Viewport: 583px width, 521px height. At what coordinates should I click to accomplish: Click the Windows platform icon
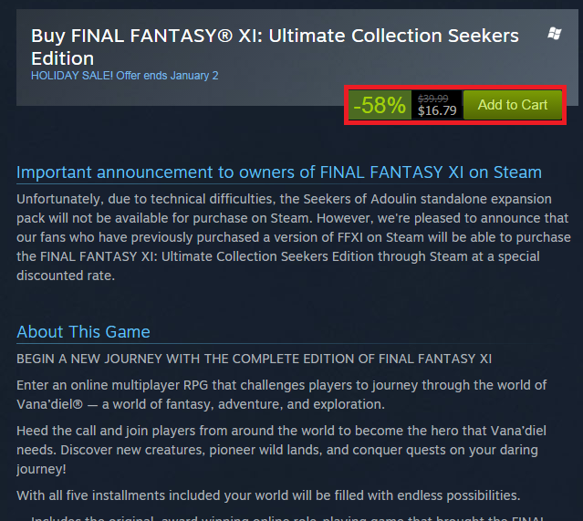pos(554,34)
